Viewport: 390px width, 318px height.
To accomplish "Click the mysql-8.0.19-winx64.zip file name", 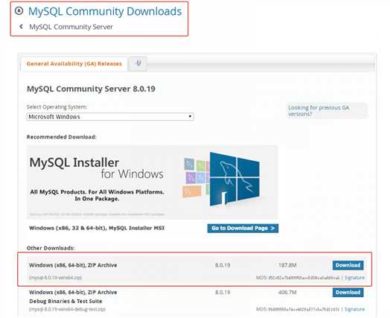I will coord(56,278).
